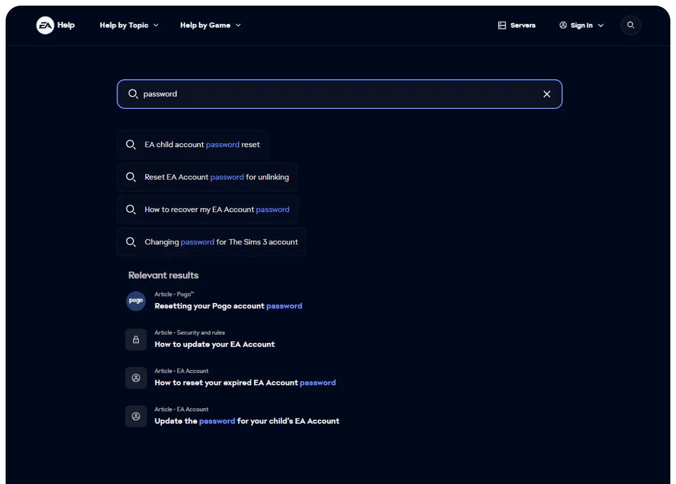This screenshot has height=484, width=676.
Task: Focus the search input containing password
Action: coord(340,94)
